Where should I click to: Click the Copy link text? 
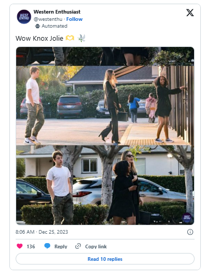coord(96,246)
